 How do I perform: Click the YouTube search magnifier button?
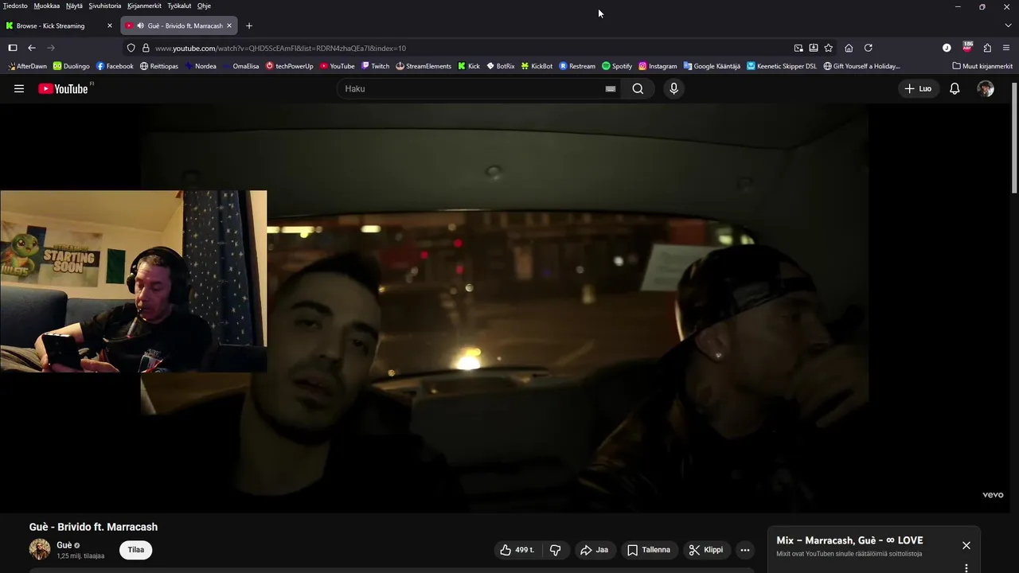tap(638, 88)
